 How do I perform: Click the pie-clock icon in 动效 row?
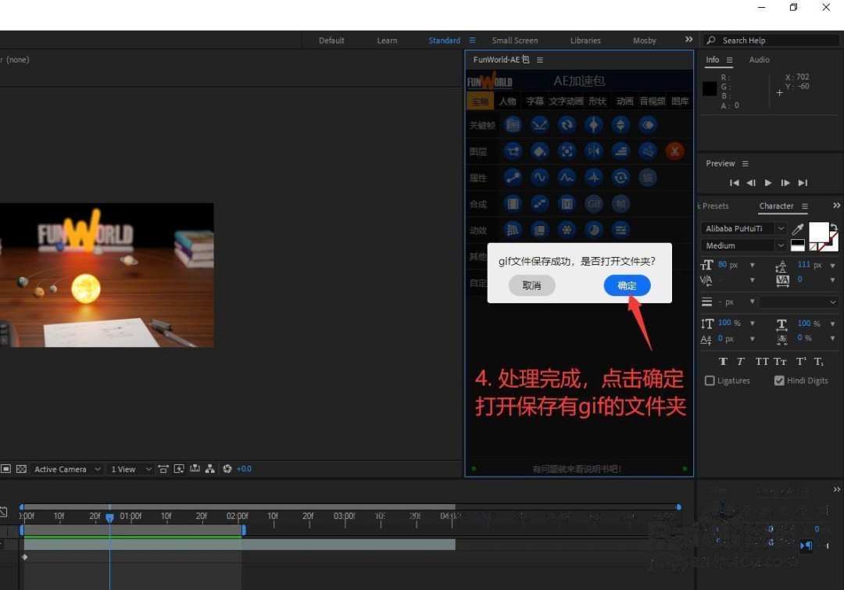(x=594, y=231)
